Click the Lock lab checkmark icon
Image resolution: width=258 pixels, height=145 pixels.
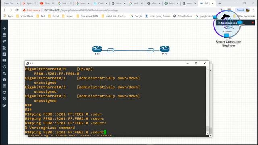[4, 99]
